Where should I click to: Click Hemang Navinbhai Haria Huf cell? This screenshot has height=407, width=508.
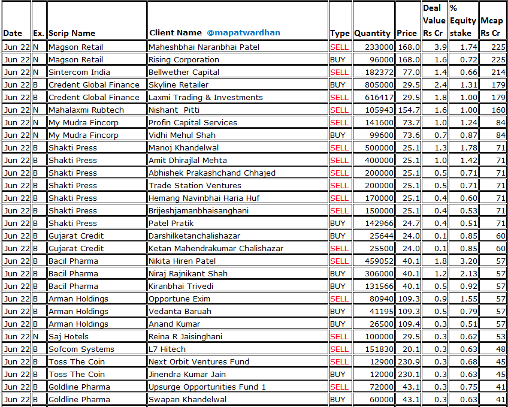[237, 198]
